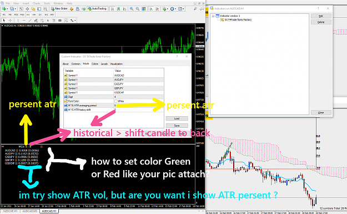Image resolution: width=347 pixels, height=214 pixels.
Task: Expand the arrows objects dropdown
Action: pos(75,21)
